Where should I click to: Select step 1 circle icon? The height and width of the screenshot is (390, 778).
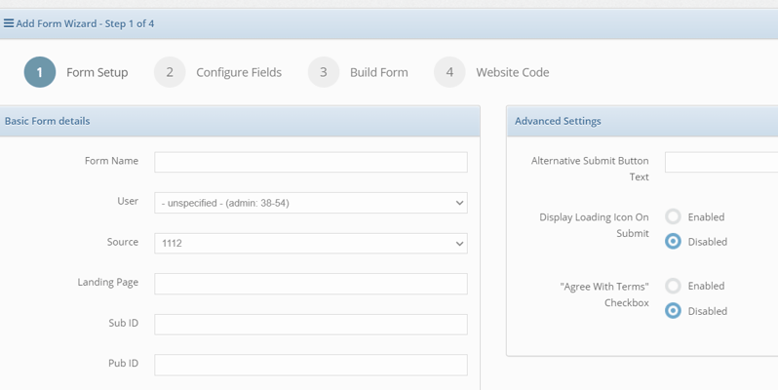[40, 72]
